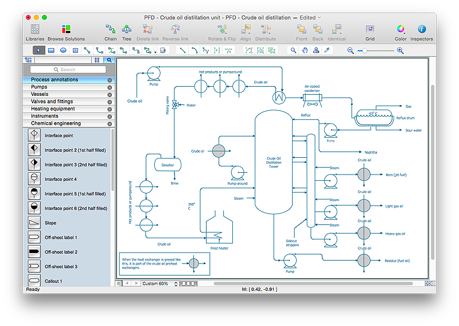
Task: Open the Custom 60% zoom dropdown
Action: coord(160,284)
